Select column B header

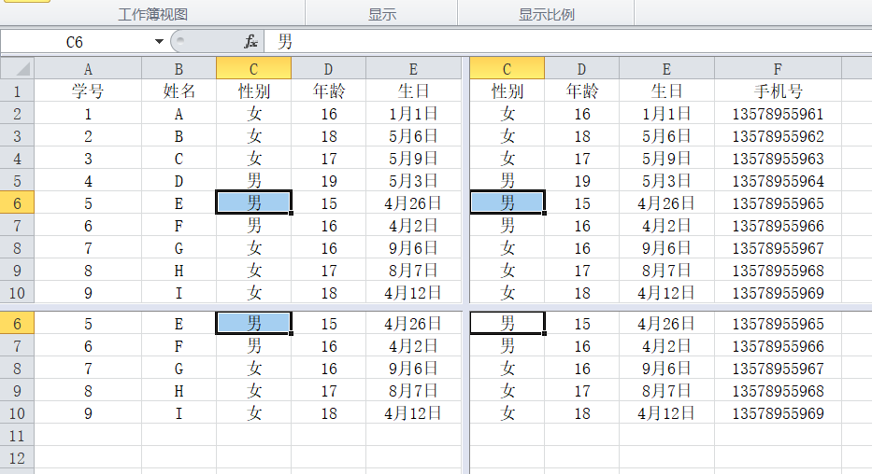(179, 69)
